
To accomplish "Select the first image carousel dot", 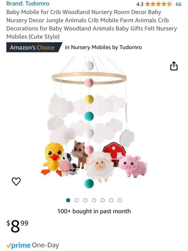I will pyautogui.click(x=68, y=200).
